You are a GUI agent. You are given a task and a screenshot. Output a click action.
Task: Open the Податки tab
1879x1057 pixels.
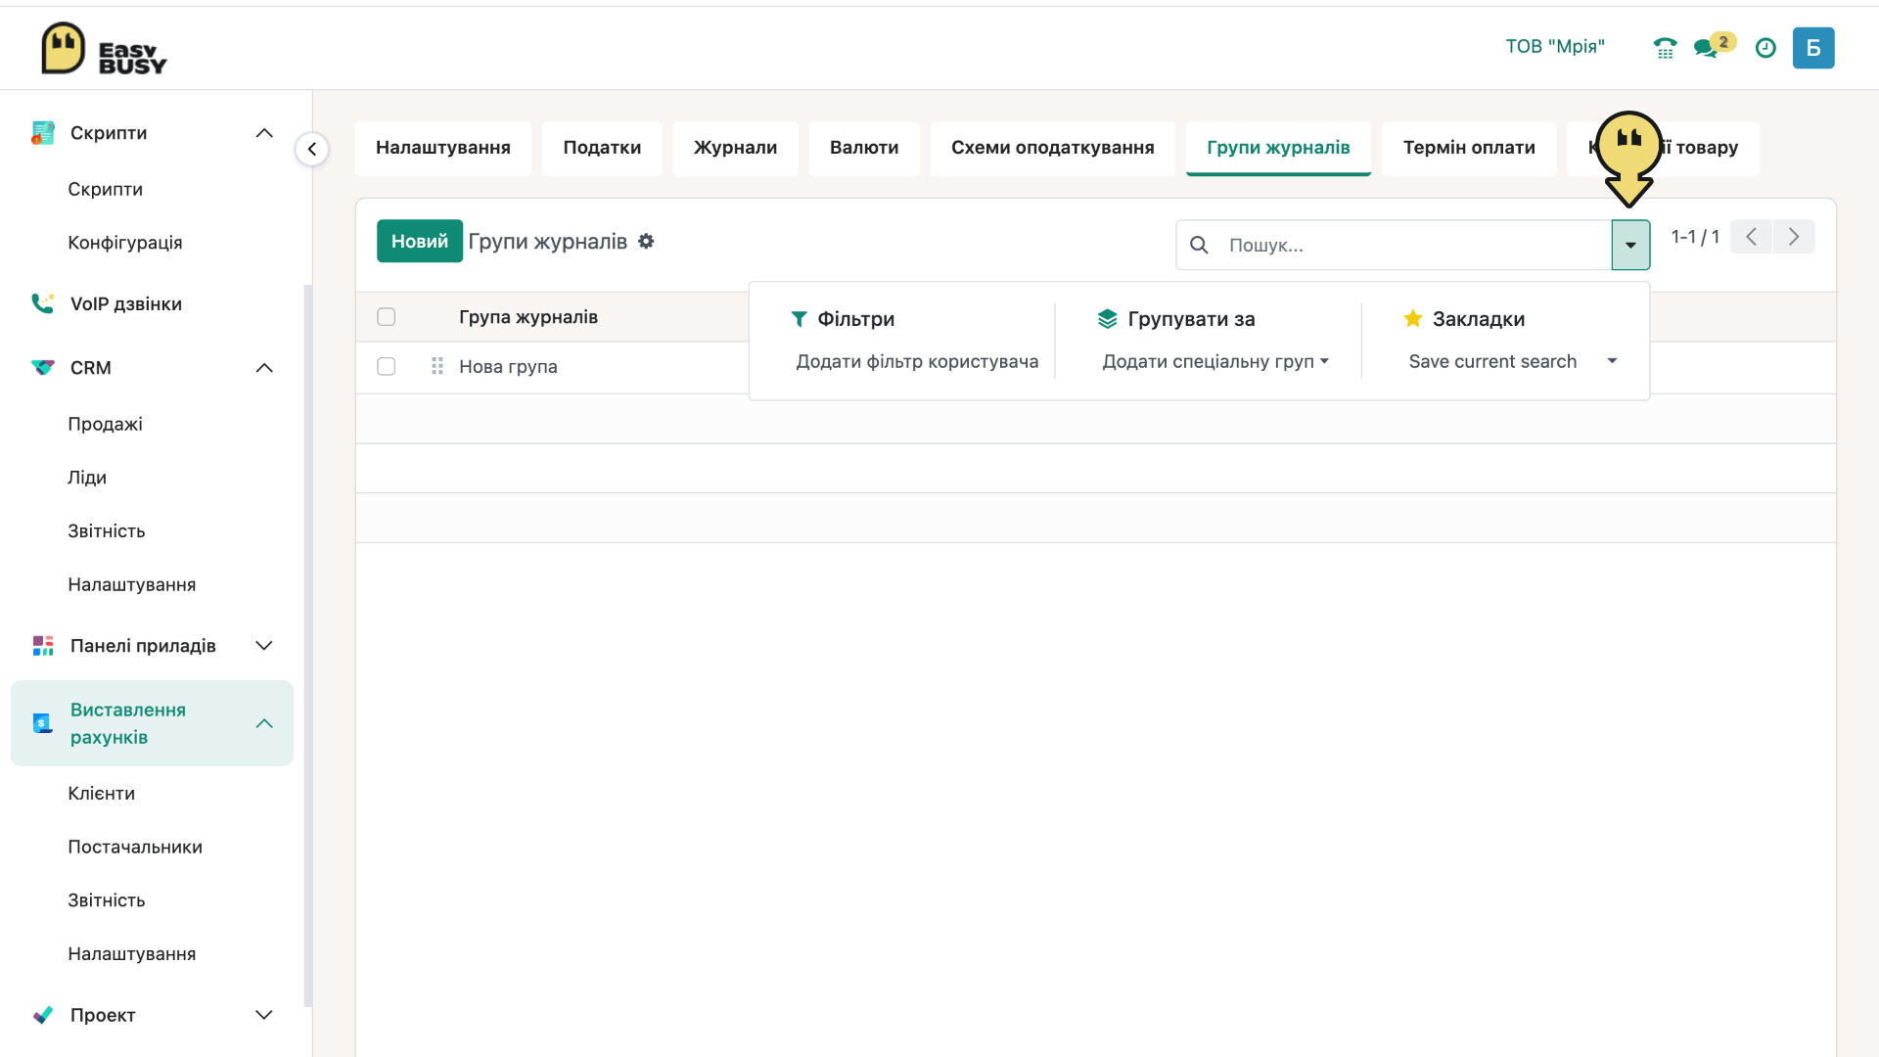coord(602,148)
